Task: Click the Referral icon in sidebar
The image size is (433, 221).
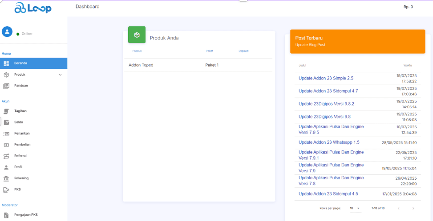Action: click(x=6, y=156)
